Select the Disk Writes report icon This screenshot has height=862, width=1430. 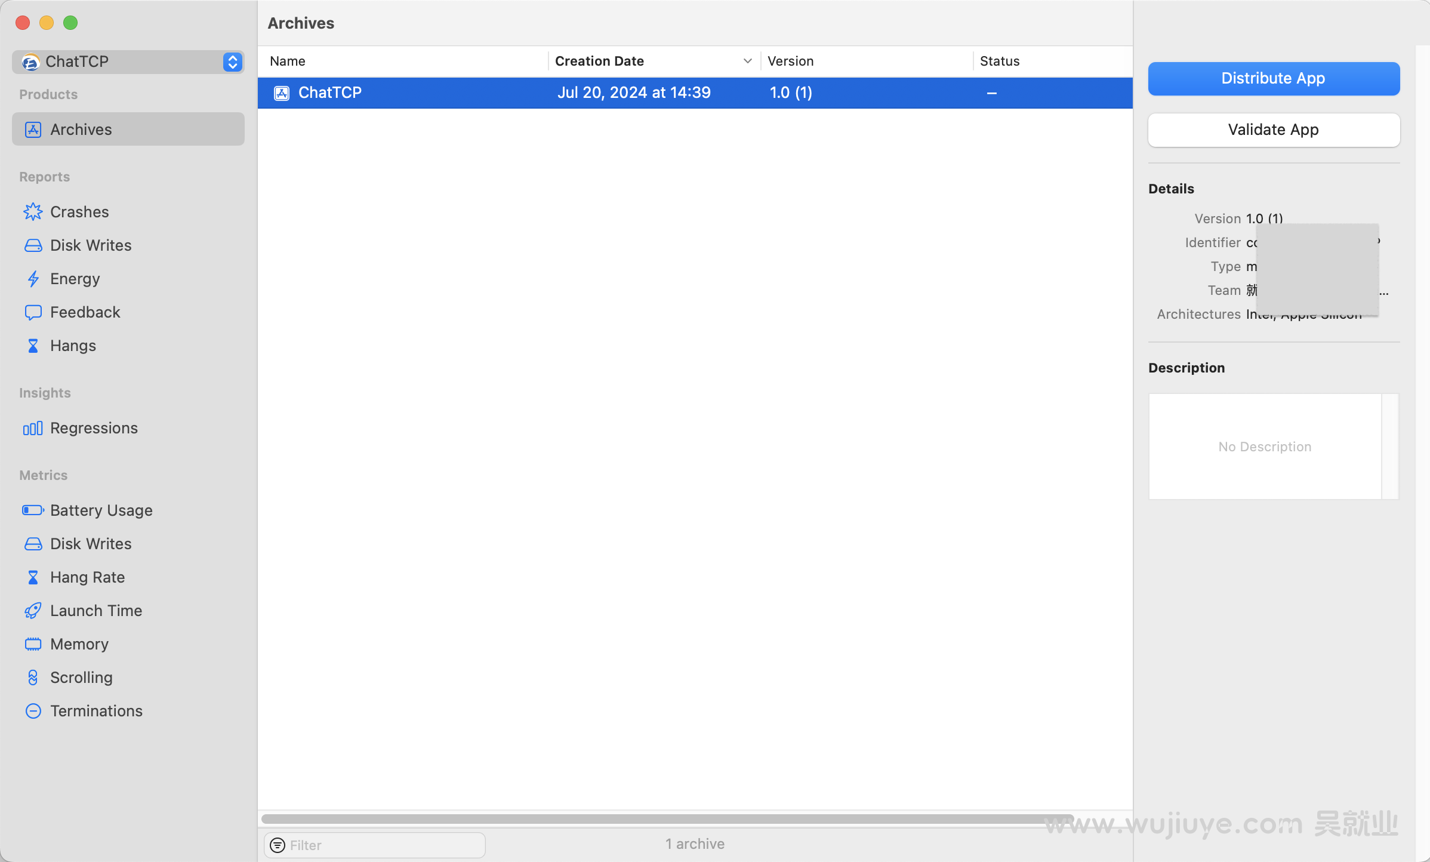33,245
